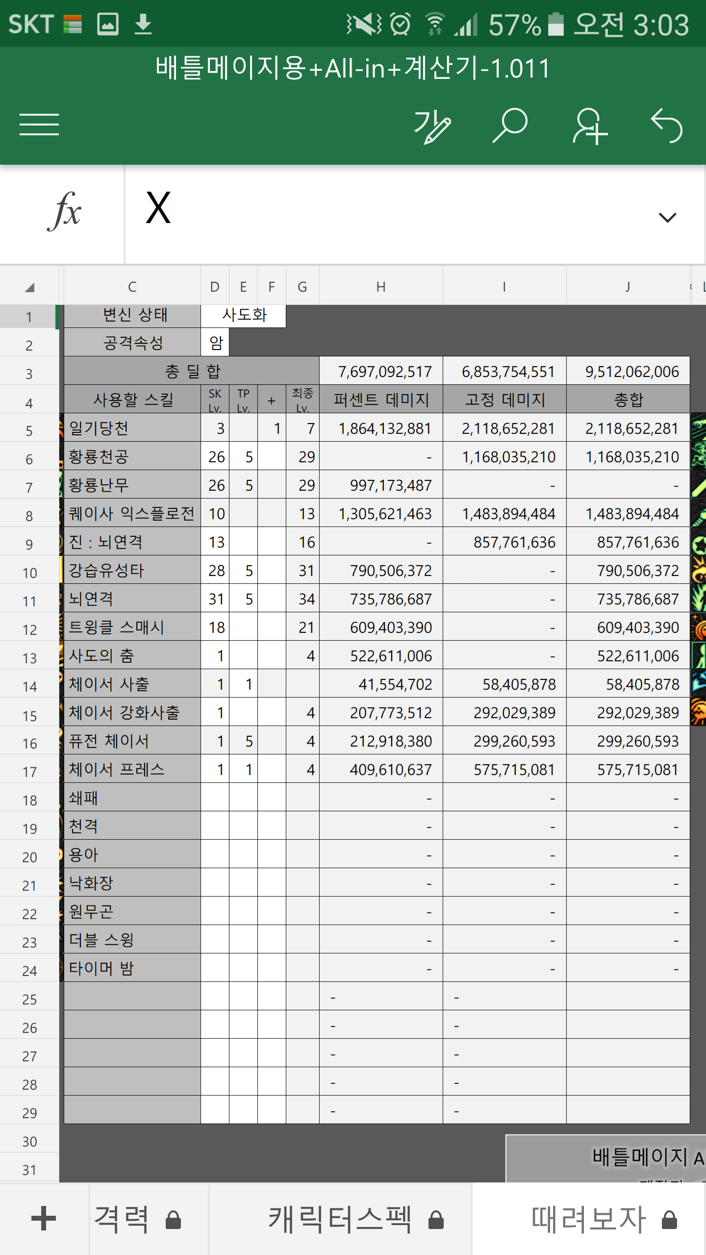Select row 10 header
Image resolution: width=706 pixels, height=1255 pixels.
[x=29, y=573]
